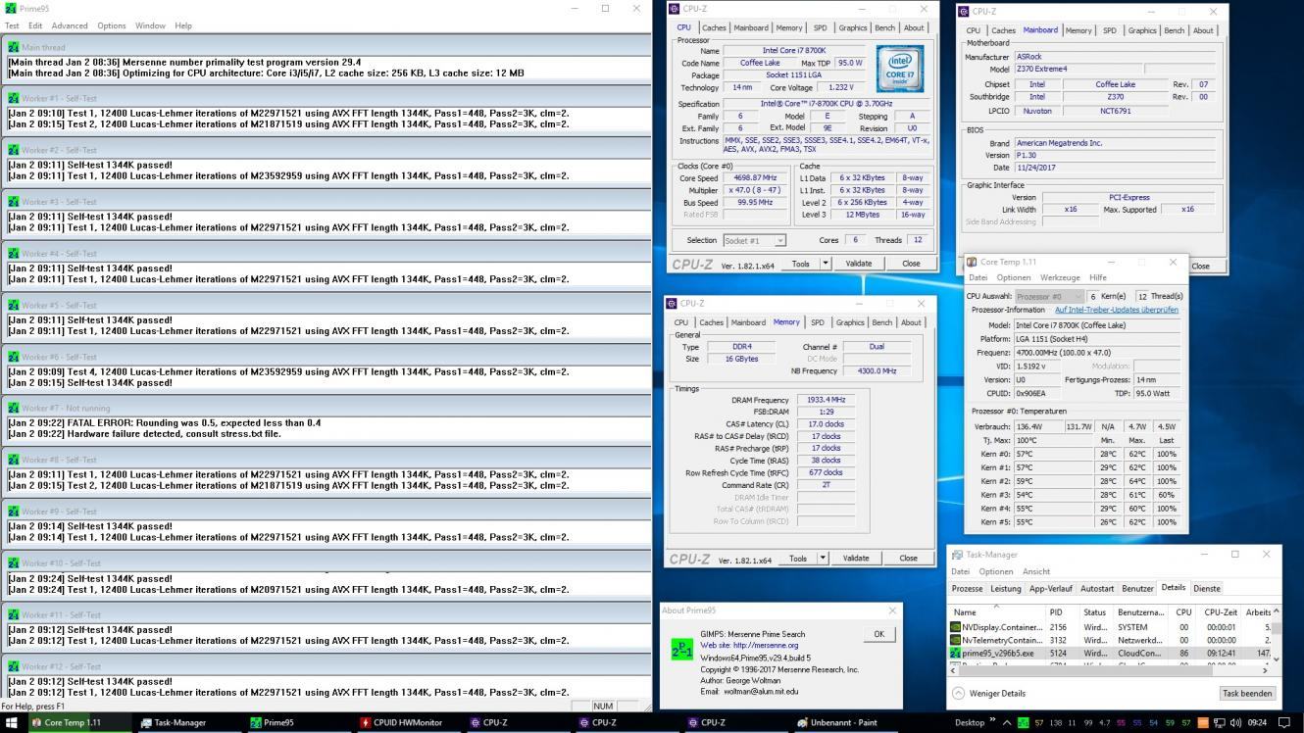
Task: Click the green Prime95 system tray icon
Action: [x=1024, y=723]
